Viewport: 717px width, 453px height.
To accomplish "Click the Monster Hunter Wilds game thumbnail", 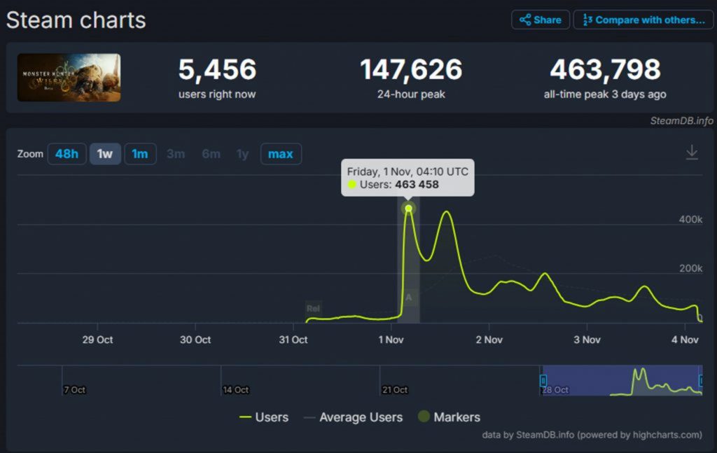I will (69, 77).
